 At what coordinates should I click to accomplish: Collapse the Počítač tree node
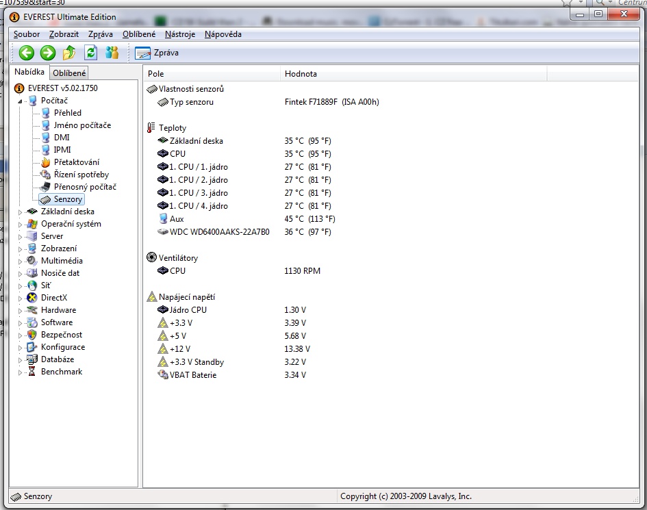tap(20, 101)
